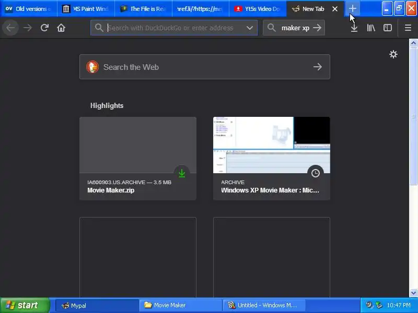Switch to Mypal in the taskbar
This screenshot has height=313, width=418.
click(x=97, y=305)
